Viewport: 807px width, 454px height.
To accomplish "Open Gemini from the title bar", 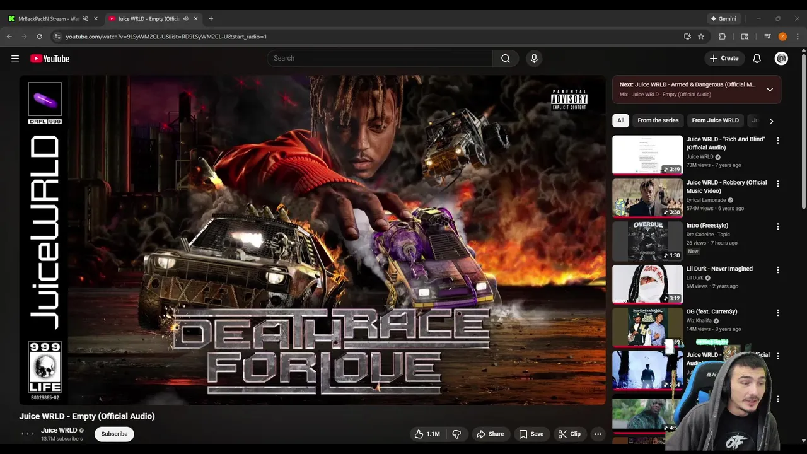I will click(x=723, y=18).
